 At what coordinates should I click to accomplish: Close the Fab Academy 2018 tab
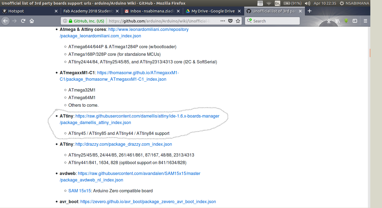(117, 11)
